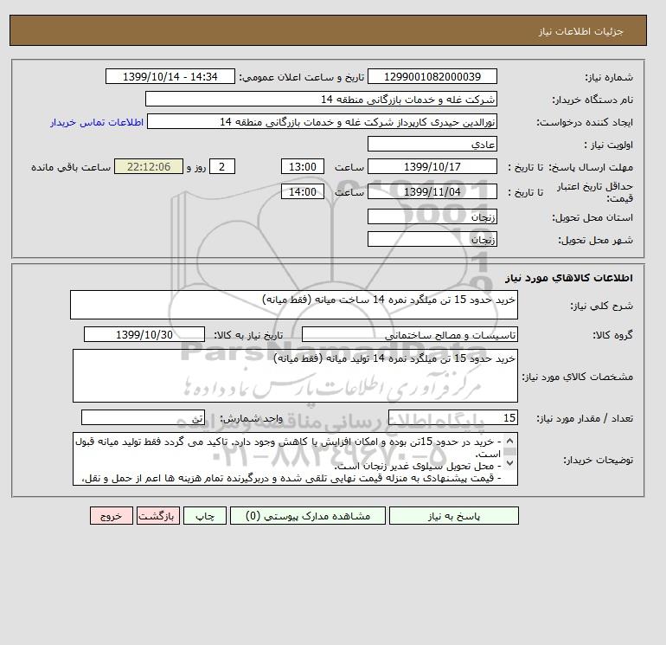
Task: Click the general description field 'شرح کلی نیاز'
Action: [294, 305]
